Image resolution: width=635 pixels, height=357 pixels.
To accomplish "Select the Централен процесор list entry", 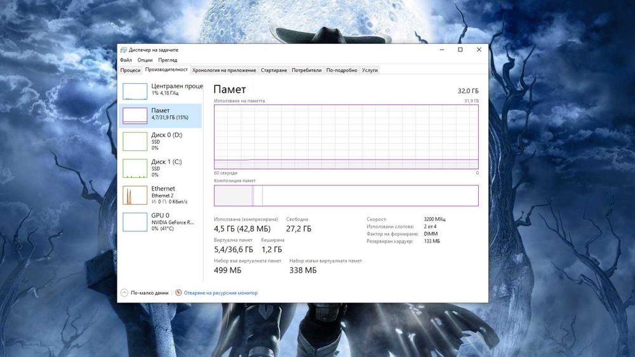I will click(161, 91).
